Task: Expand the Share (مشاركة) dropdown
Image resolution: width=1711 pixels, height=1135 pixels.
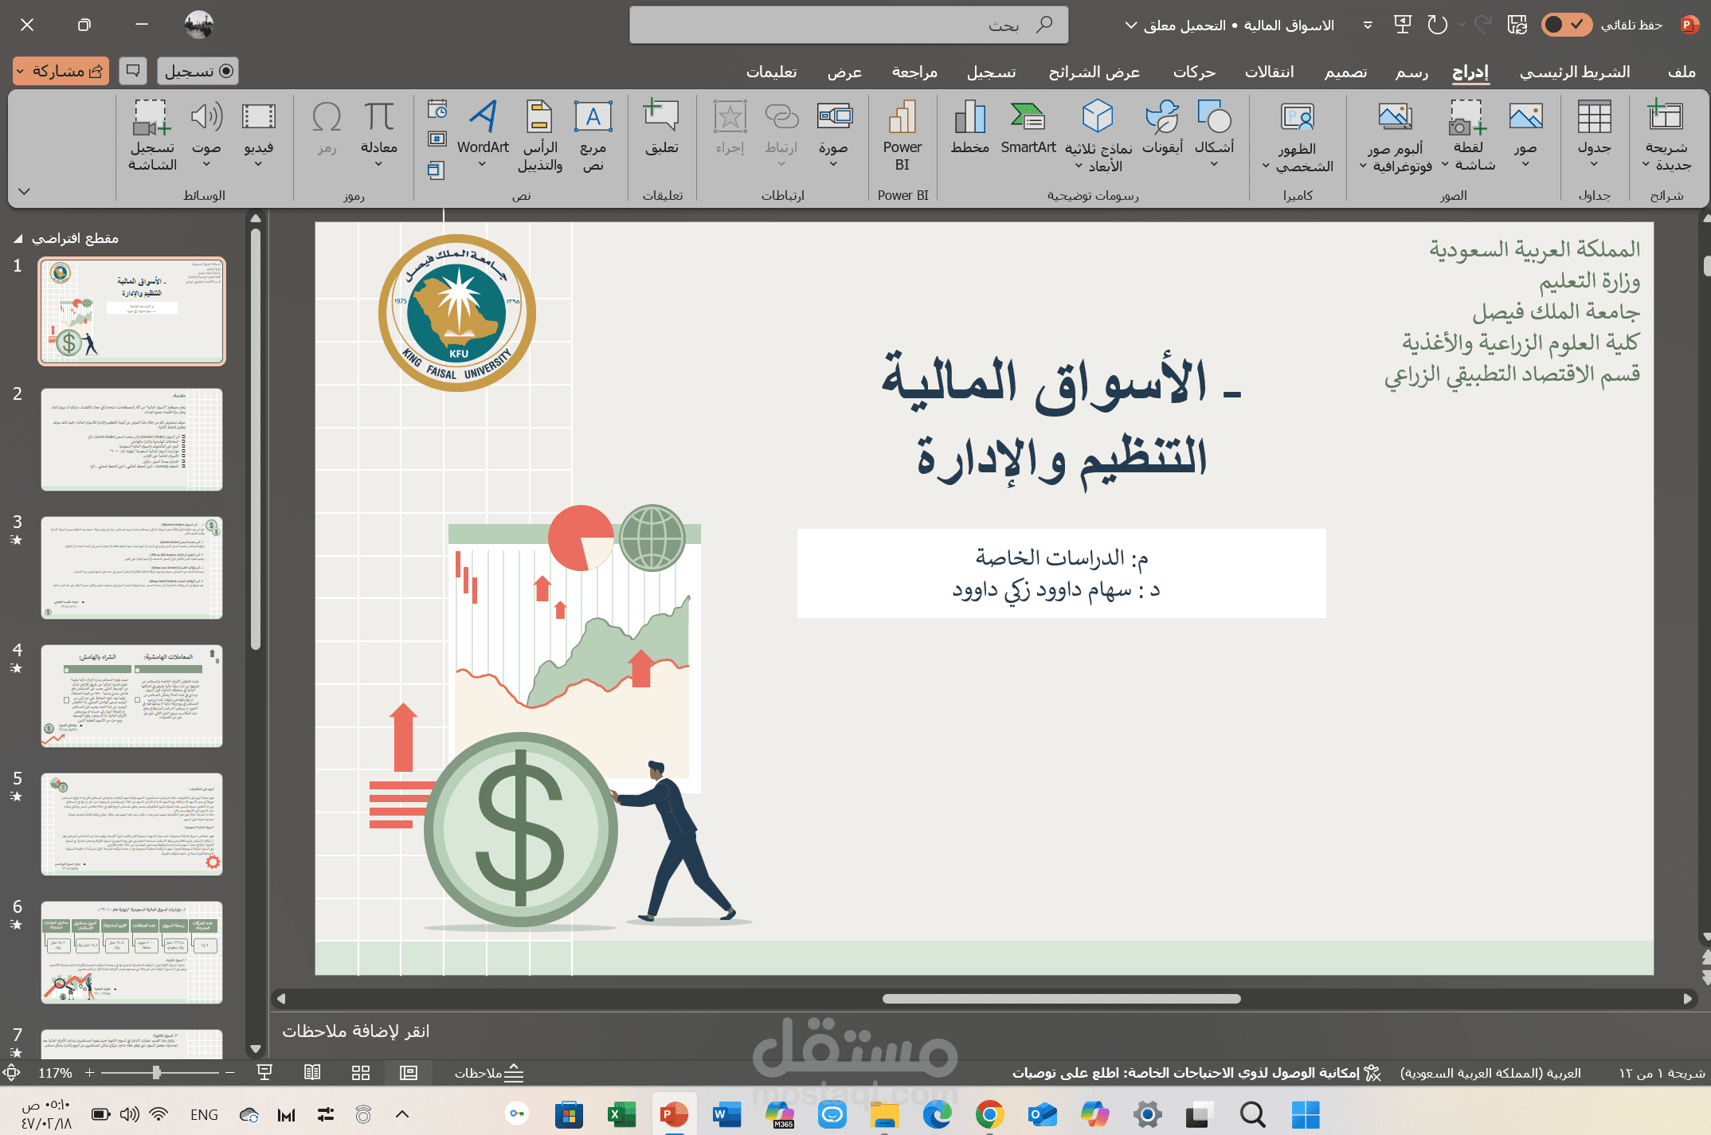Action: point(19,72)
